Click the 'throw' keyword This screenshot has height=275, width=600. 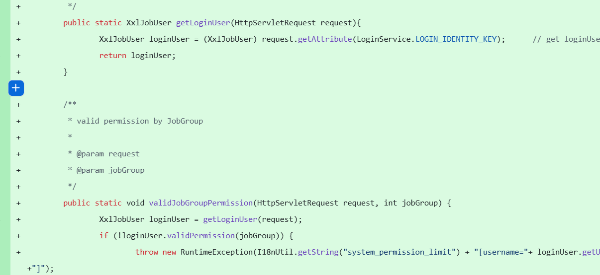coord(147,252)
